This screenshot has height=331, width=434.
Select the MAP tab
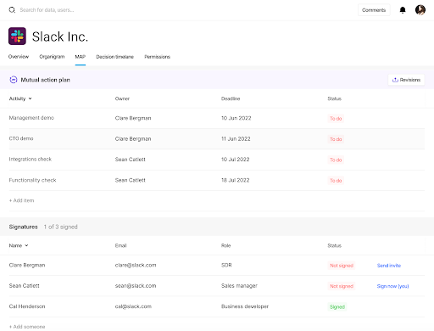coord(81,57)
